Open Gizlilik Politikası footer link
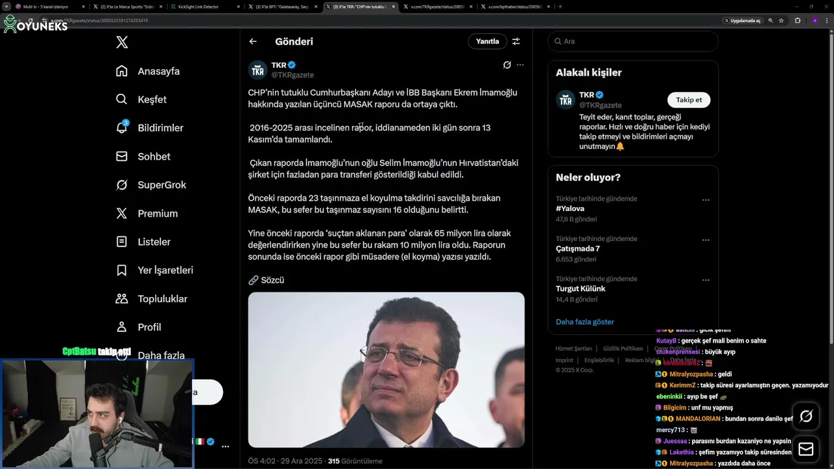The image size is (834, 469). pyautogui.click(x=623, y=348)
